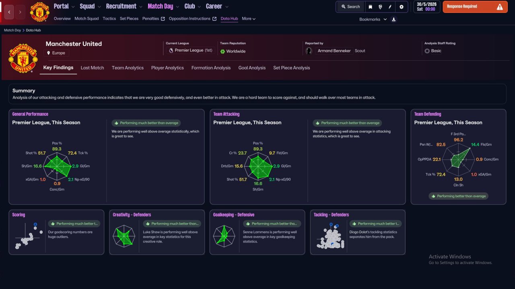Click the Match Day breadcrumb link
515x289 pixels.
pyautogui.click(x=12, y=30)
